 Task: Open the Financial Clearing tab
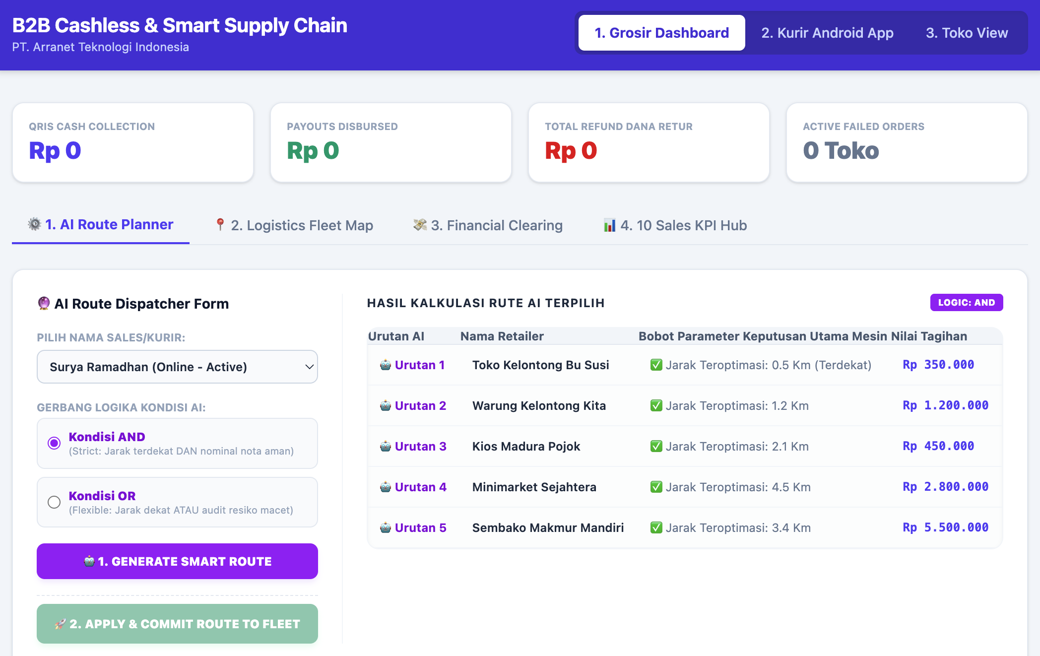488,225
